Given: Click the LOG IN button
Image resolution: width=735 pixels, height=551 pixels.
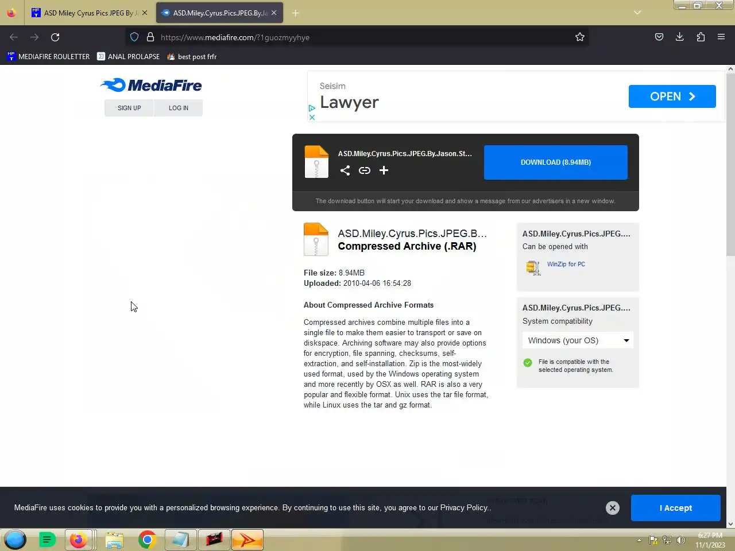Looking at the screenshot, I should click(179, 108).
